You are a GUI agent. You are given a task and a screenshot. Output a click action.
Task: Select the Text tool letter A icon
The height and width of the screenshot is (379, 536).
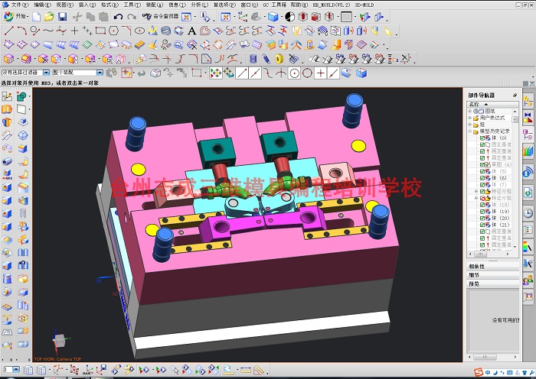click(191, 31)
